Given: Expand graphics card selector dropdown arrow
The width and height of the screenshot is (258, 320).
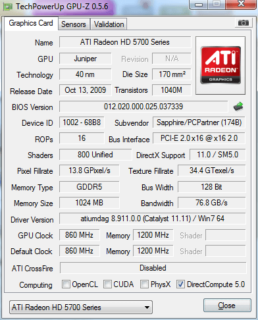Looking at the screenshot, I should tap(147, 307).
